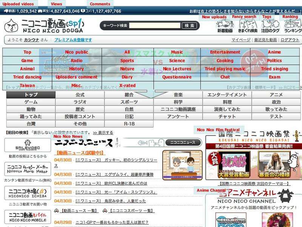Open the マイページ link
Screen dimensions: 302x227
click(x=241, y=40)
